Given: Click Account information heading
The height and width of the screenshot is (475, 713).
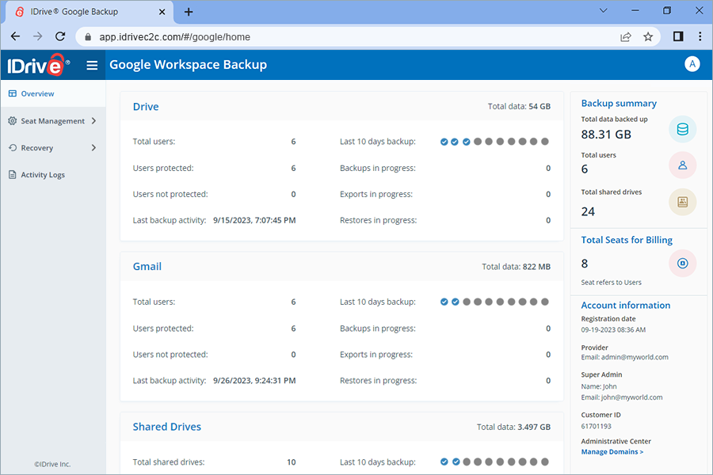Looking at the screenshot, I should coord(626,306).
